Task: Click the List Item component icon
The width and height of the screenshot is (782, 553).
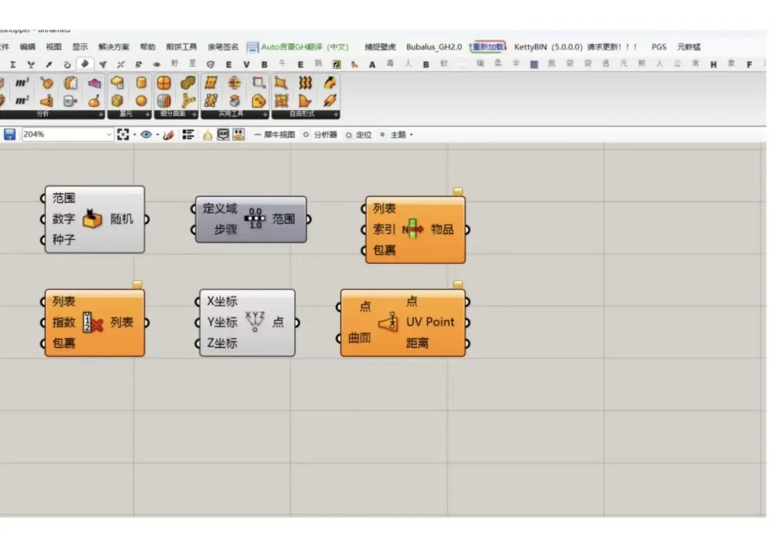Action: tap(413, 229)
